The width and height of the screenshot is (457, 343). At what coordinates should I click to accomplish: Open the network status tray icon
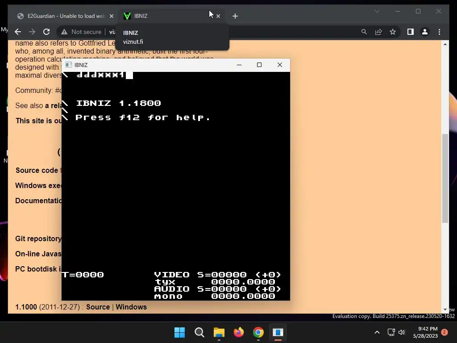(x=391, y=332)
